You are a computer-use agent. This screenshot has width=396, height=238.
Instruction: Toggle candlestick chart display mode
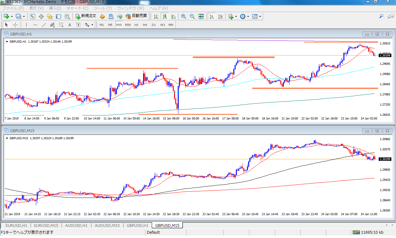[165, 16]
